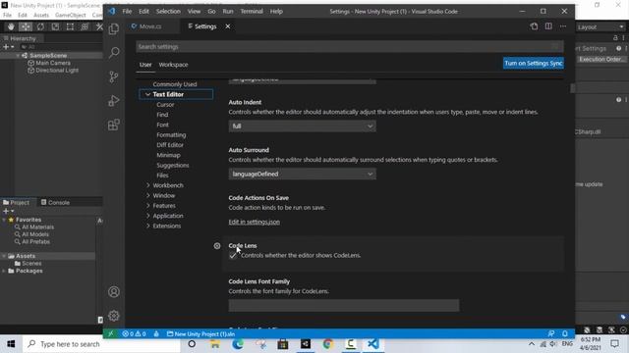Open the editor More Actions ellipsis

[563, 26]
